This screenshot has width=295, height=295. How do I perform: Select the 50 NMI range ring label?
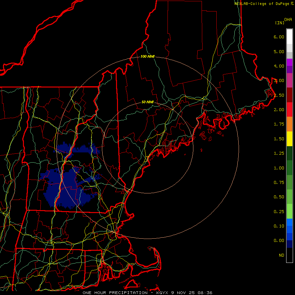[147, 102]
